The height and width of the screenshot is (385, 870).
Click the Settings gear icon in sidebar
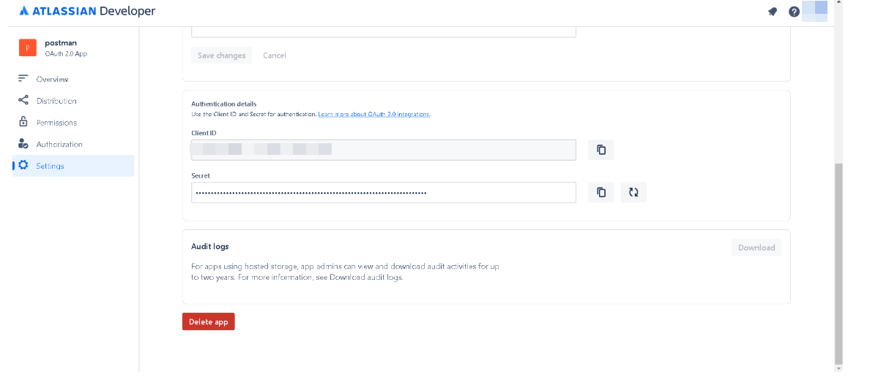coord(23,166)
